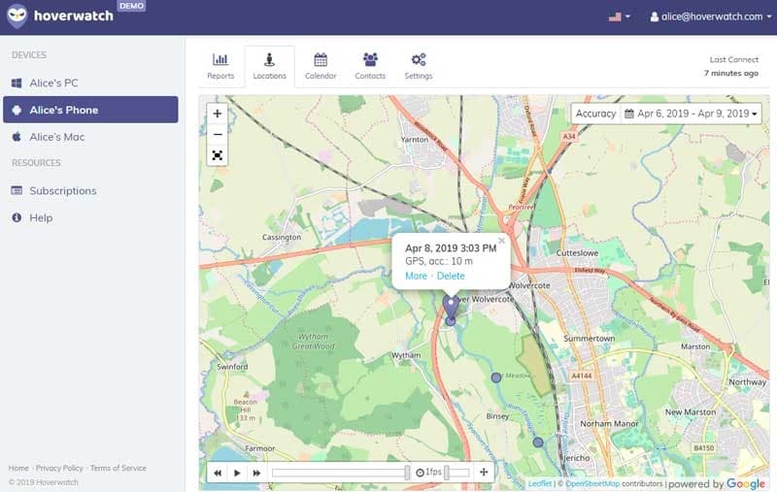This screenshot has width=777, height=492.
Task: Click the DEMO badge
Action: coord(131,6)
